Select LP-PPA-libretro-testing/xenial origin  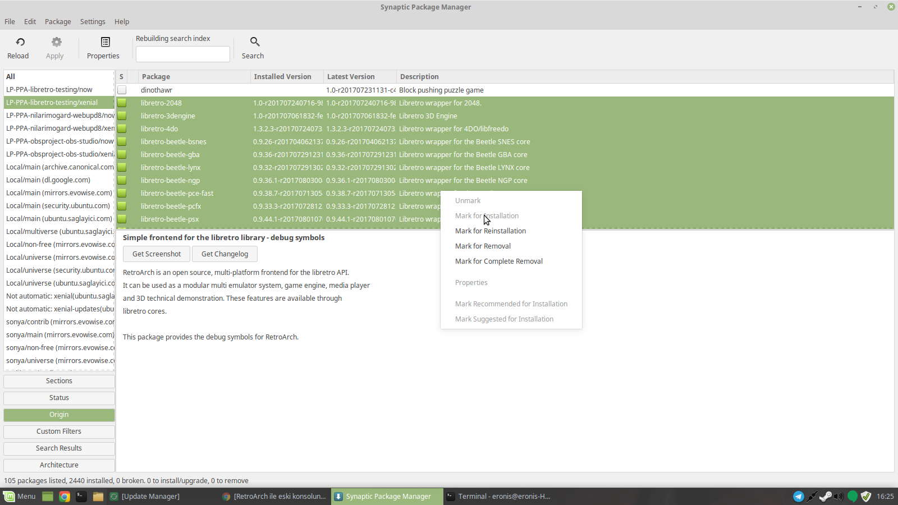click(59, 102)
